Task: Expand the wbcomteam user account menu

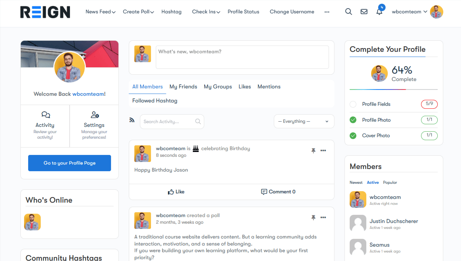Action: tap(409, 12)
